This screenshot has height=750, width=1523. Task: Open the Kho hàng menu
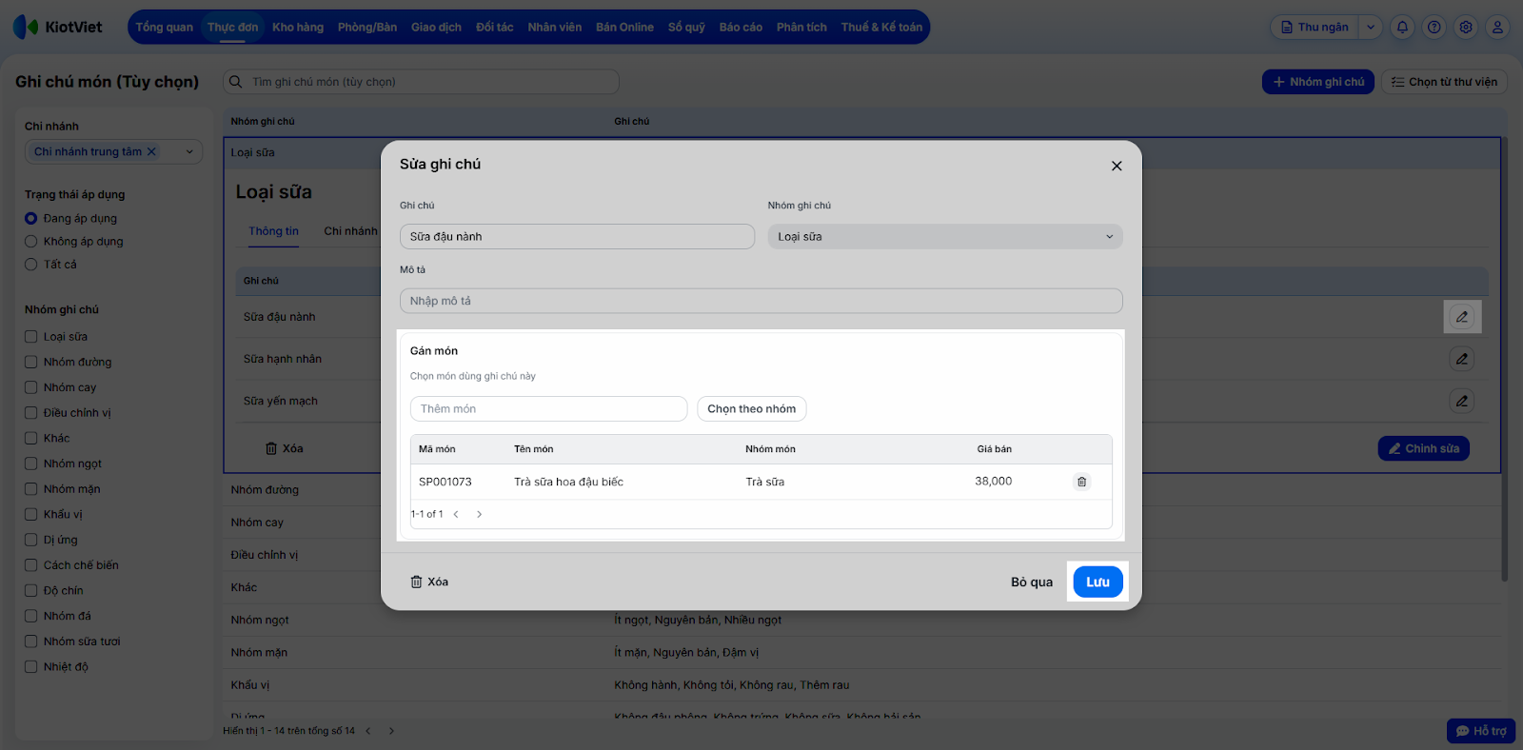298,28
